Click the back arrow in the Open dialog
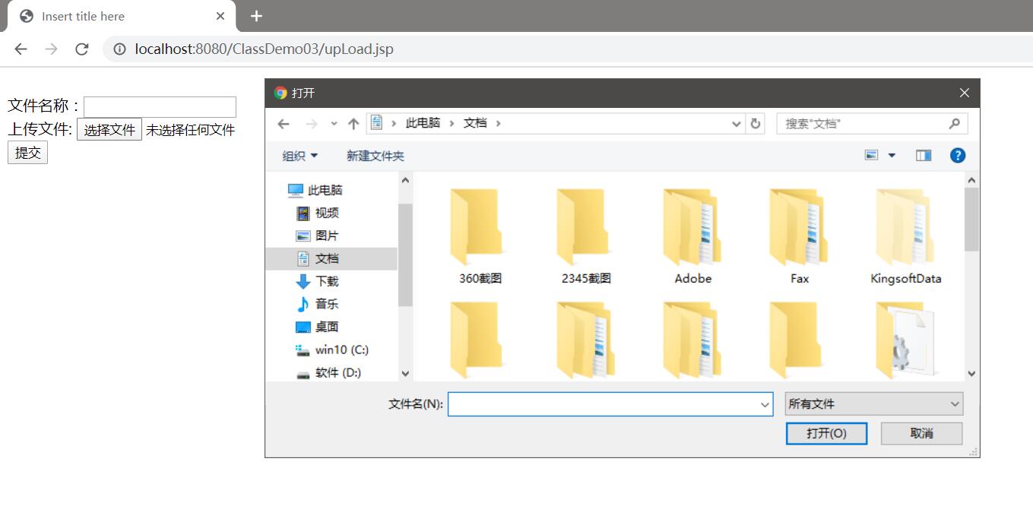The image size is (1033, 506). (284, 122)
